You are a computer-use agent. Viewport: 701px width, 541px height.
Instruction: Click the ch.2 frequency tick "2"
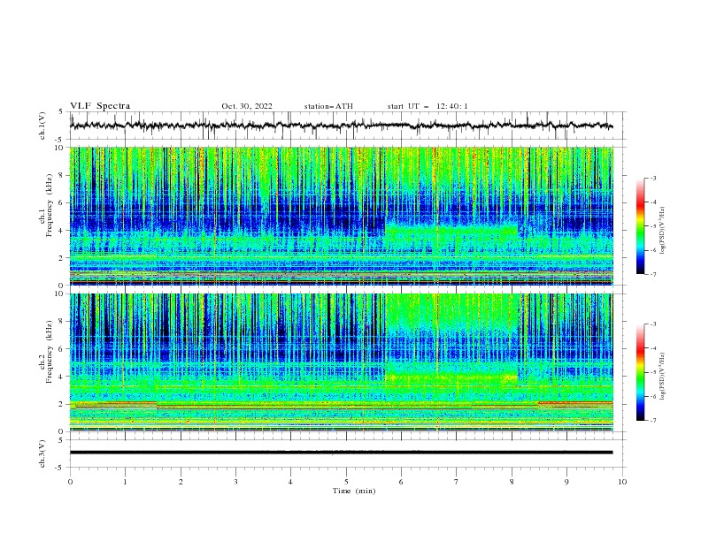(63, 404)
